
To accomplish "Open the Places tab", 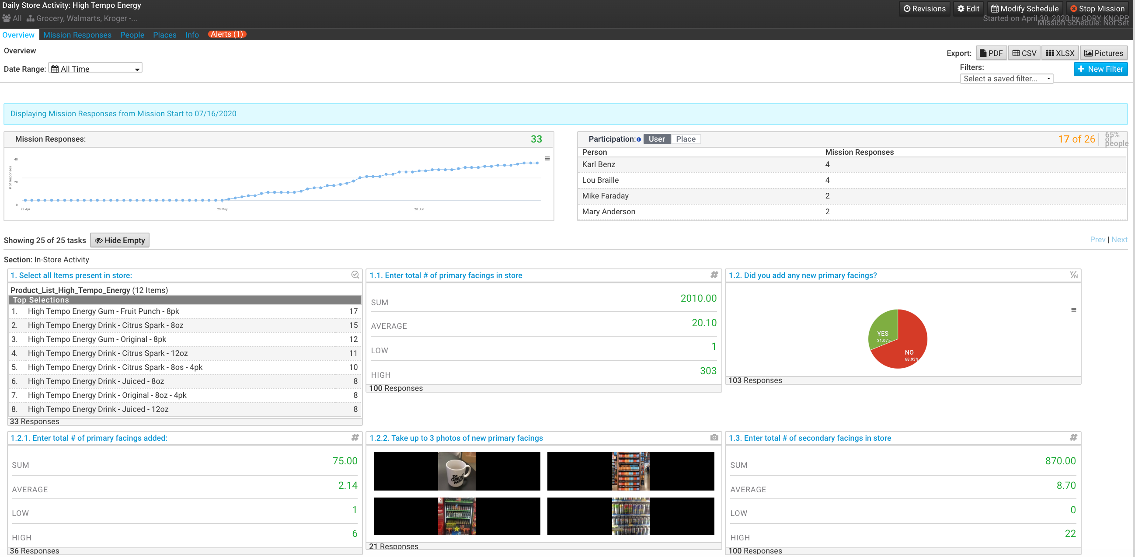I will coord(164,35).
